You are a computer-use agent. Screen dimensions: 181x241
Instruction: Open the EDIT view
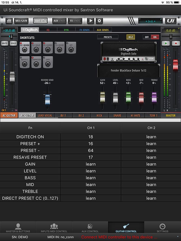coord(41,21)
